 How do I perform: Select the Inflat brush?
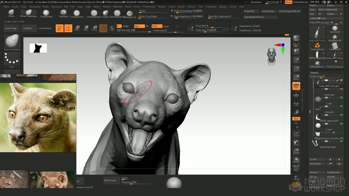pos(105,13)
